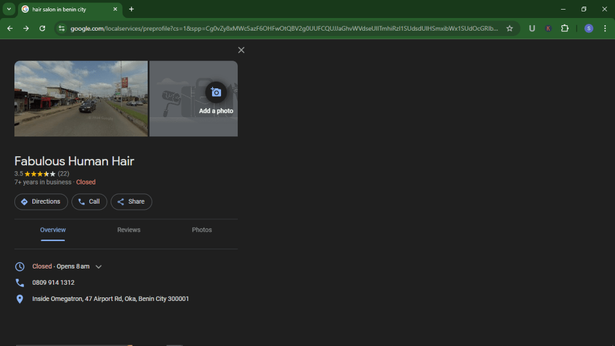Open the street view photo thumbnail
The height and width of the screenshot is (346, 615).
coord(81,99)
